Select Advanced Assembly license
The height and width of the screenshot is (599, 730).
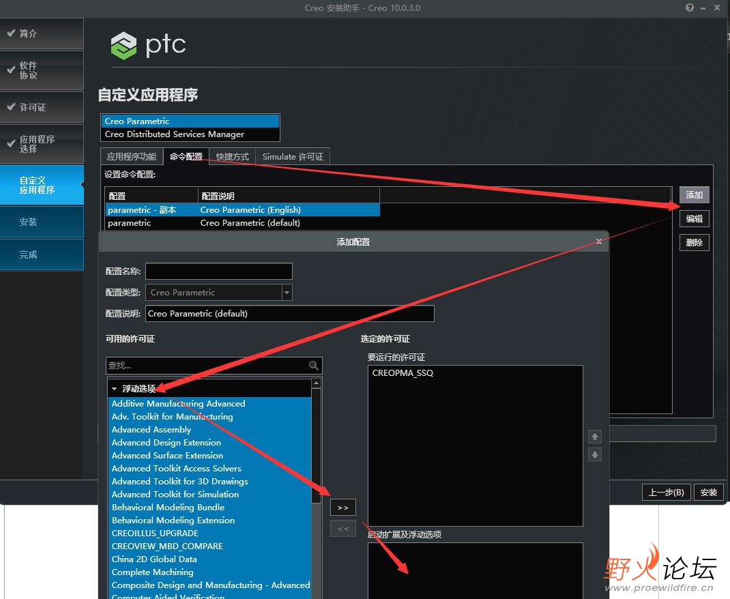click(209, 430)
